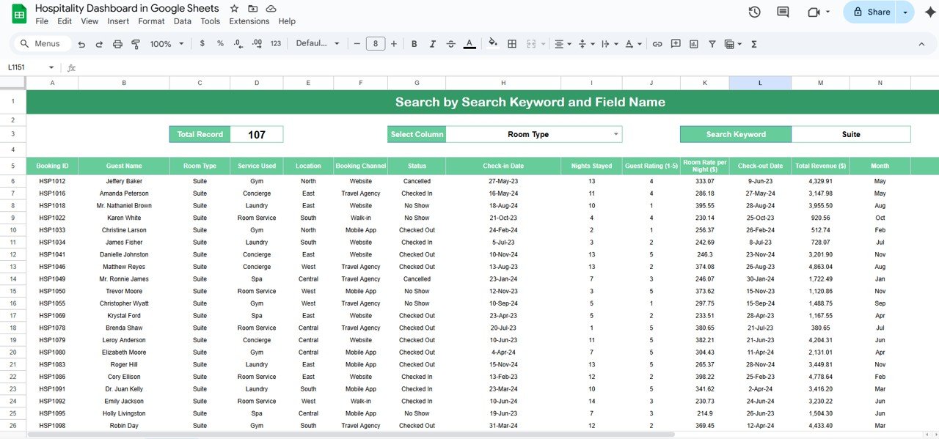Open the Format menu
The height and width of the screenshot is (439, 939).
point(151,21)
